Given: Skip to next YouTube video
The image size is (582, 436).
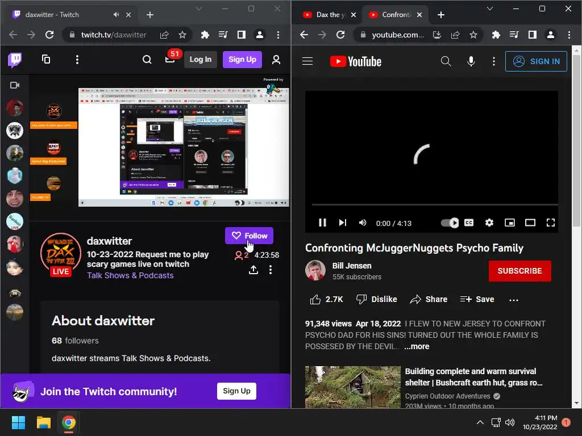Looking at the screenshot, I should pos(343,223).
